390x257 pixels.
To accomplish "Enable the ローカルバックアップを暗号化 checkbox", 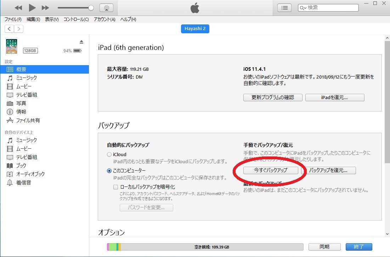I will (116, 187).
